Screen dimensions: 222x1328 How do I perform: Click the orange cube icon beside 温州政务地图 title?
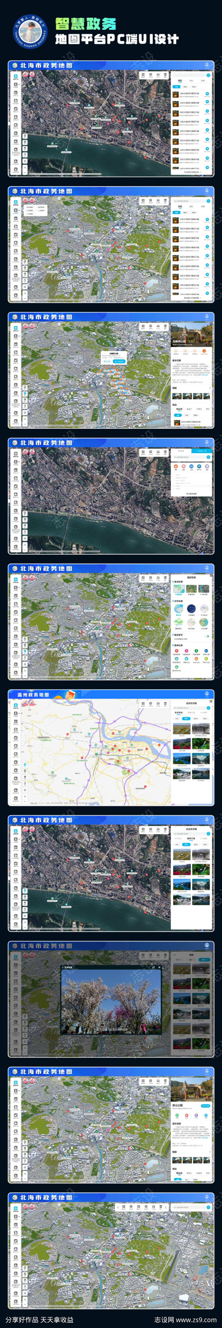[71, 695]
